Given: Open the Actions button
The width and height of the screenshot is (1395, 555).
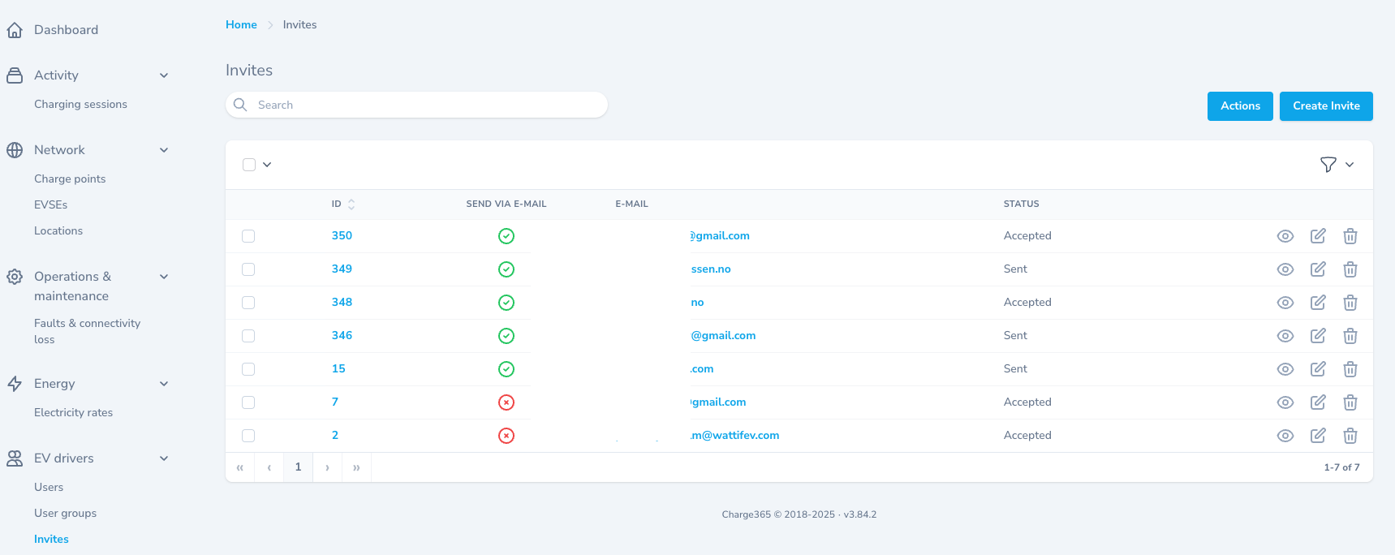Looking at the screenshot, I should (1239, 106).
